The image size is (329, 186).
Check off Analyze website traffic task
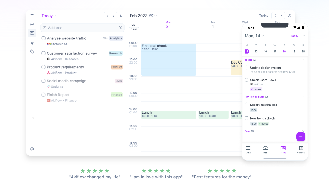[x=43, y=38]
